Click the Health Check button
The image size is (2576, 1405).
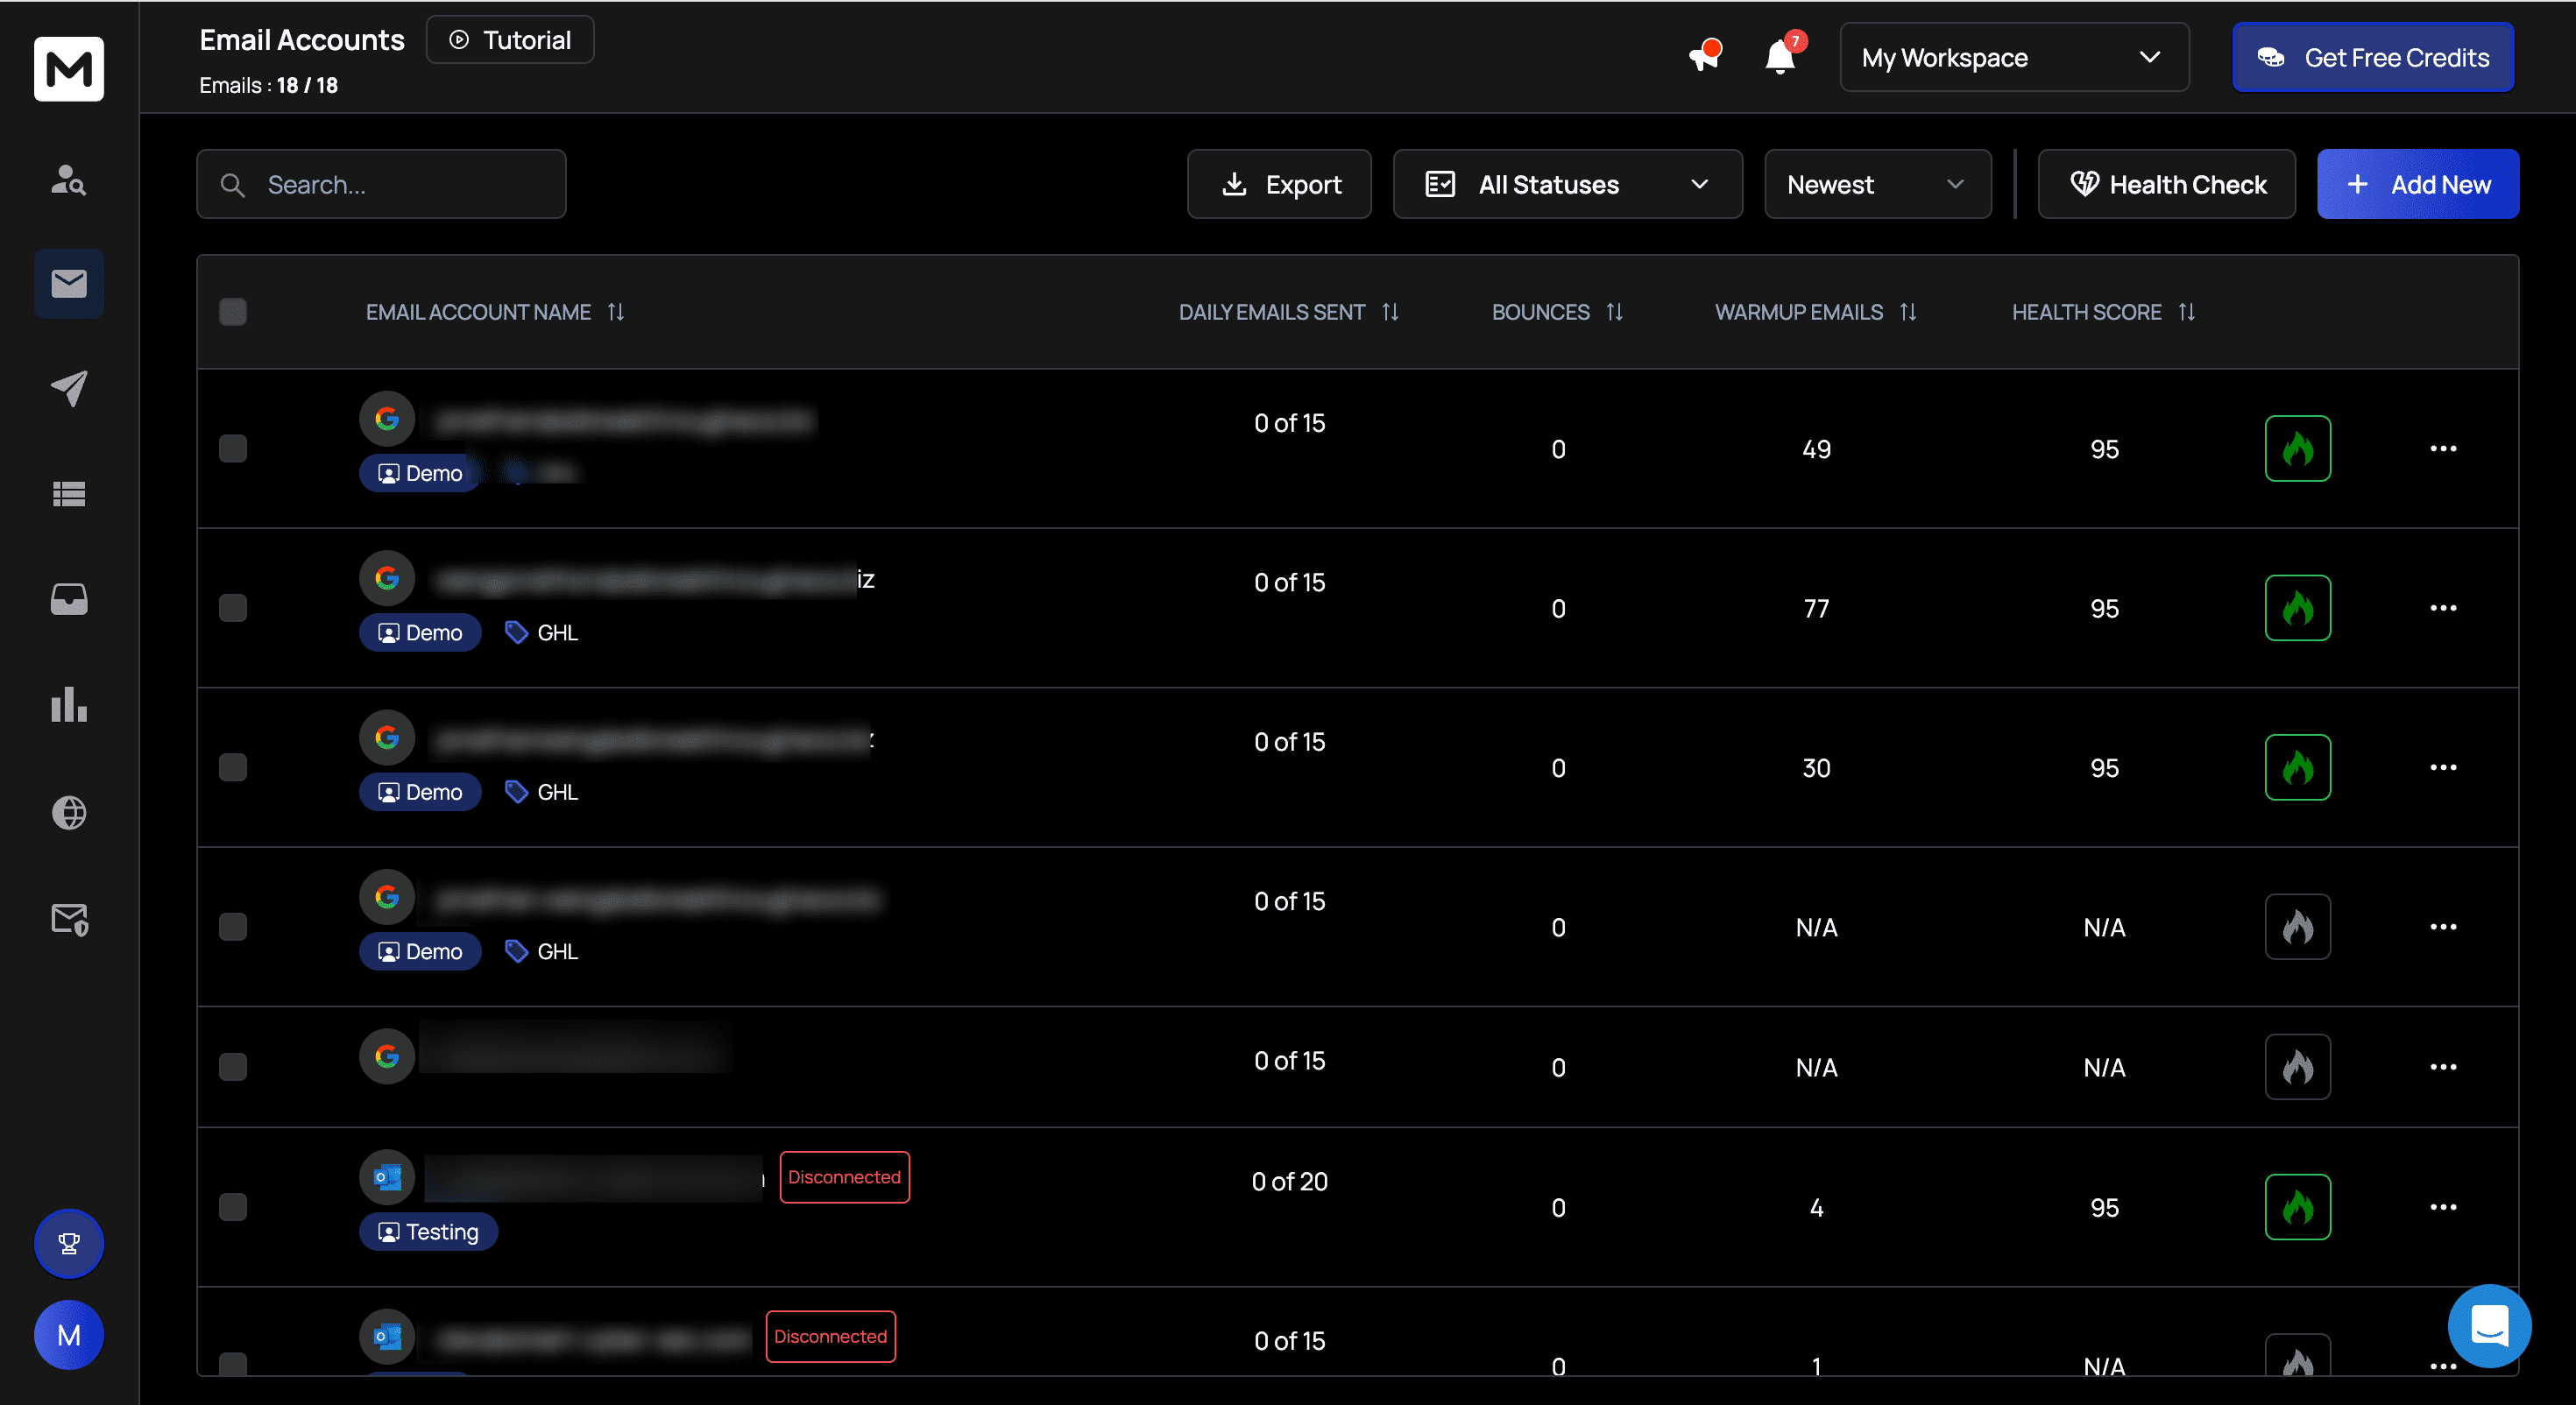2166,184
